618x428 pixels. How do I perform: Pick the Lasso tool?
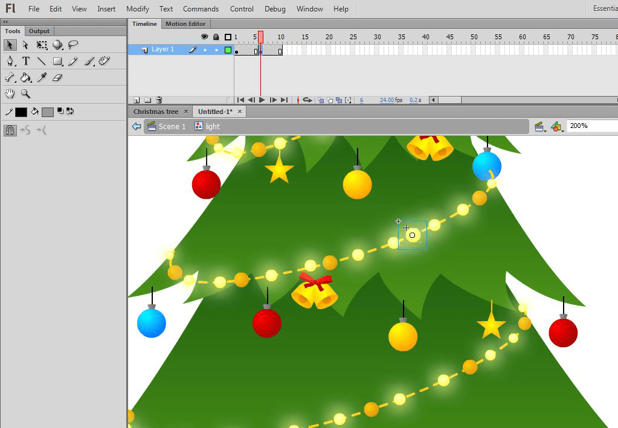[74, 45]
